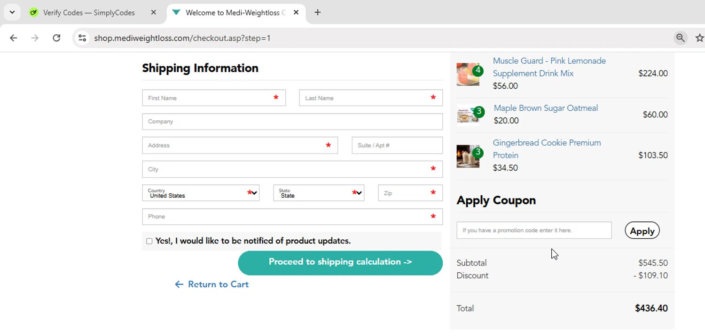Open the Country dropdown

point(201,193)
